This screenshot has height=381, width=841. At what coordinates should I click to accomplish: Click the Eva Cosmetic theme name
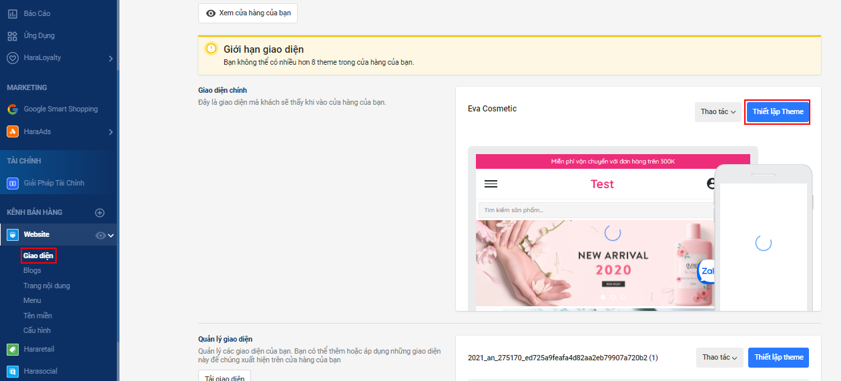(x=492, y=109)
